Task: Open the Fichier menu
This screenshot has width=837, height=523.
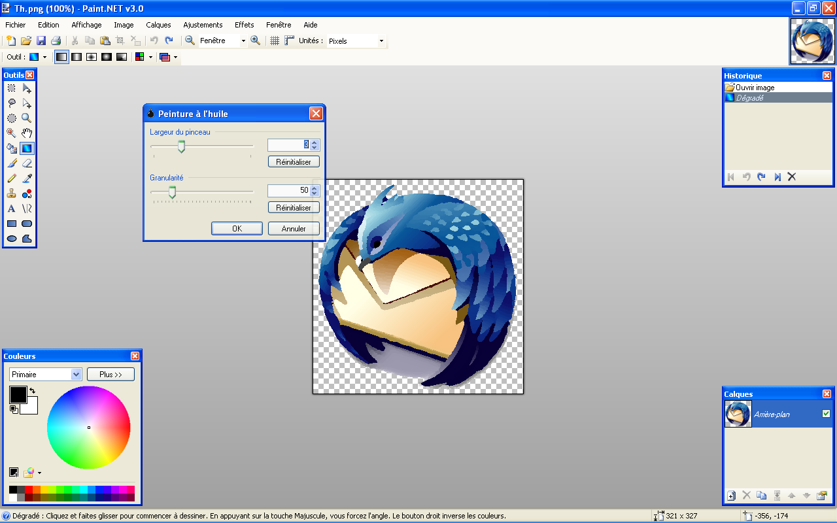Action: point(16,25)
